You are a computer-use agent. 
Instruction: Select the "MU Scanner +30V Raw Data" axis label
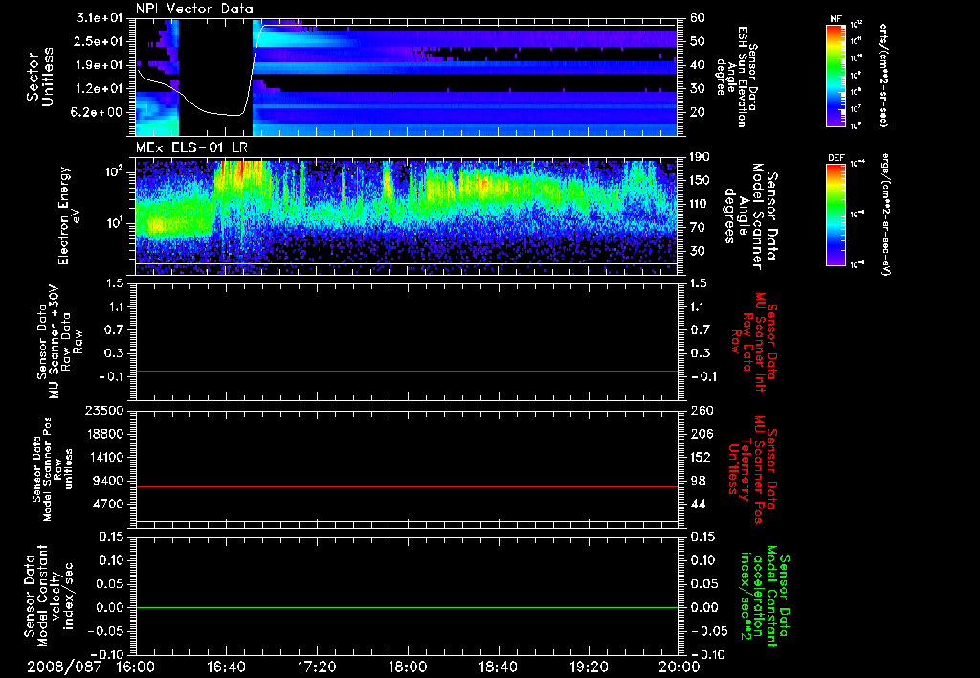60,342
